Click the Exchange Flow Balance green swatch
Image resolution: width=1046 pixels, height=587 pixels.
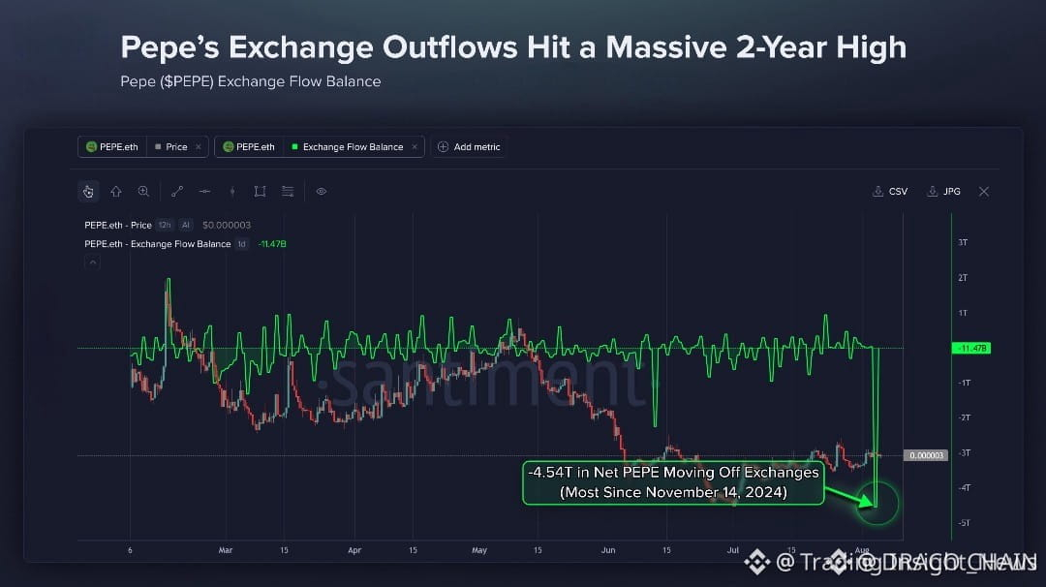294,147
